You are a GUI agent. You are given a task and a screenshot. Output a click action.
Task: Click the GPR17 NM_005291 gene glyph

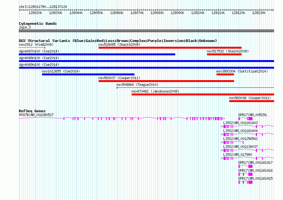[245, 119]
